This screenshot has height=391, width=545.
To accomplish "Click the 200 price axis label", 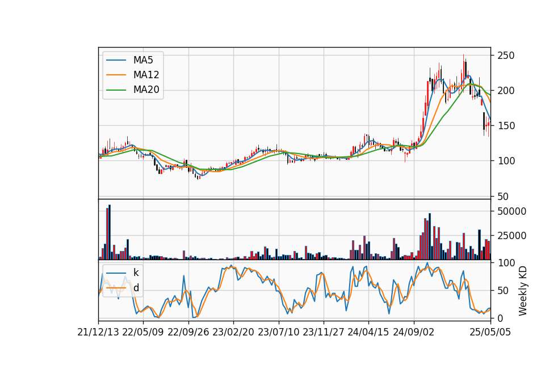I will [x=506, y=91].
